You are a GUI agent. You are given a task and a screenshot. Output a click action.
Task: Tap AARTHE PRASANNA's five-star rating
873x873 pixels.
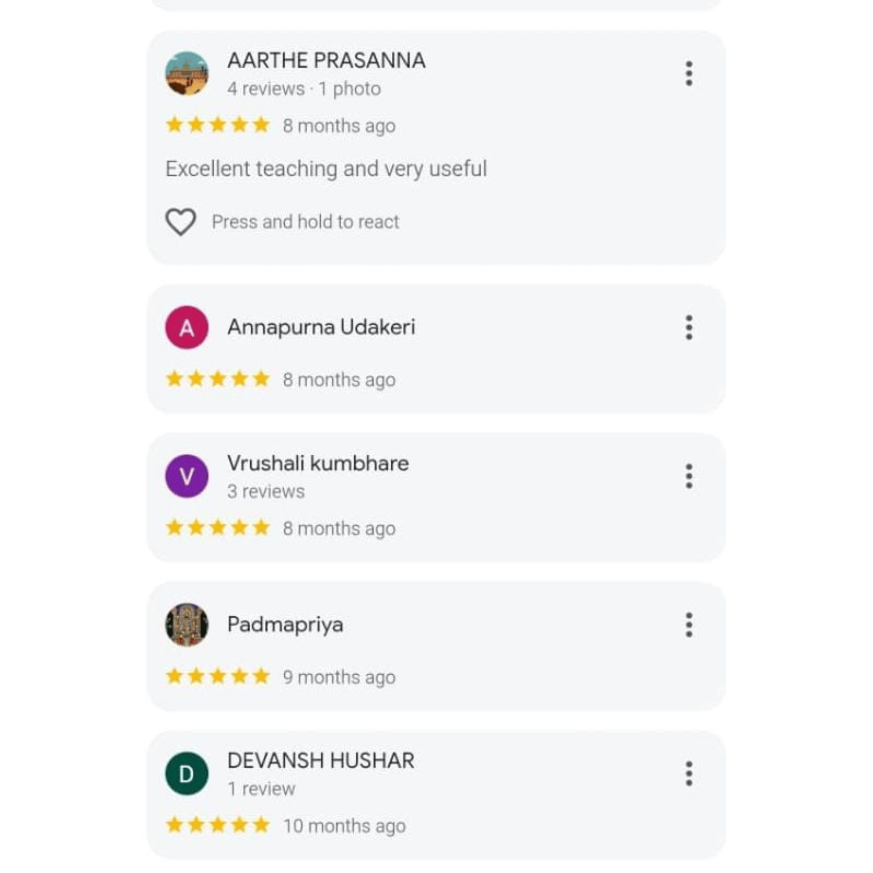218,125
